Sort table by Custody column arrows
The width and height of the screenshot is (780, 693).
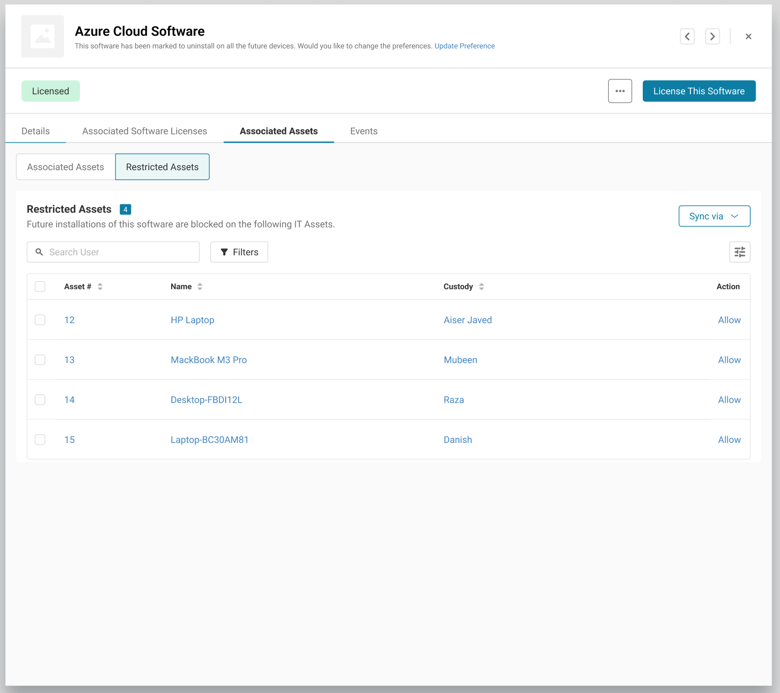tap(481, 287)
